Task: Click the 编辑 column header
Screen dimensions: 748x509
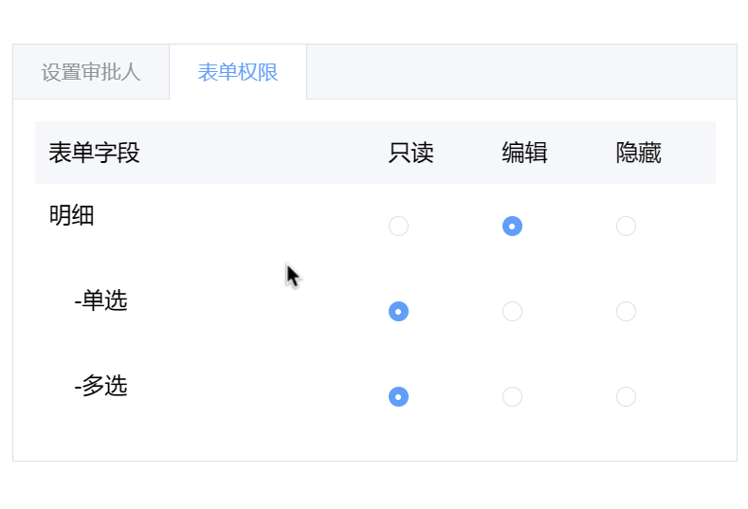Action: (525, 153)
